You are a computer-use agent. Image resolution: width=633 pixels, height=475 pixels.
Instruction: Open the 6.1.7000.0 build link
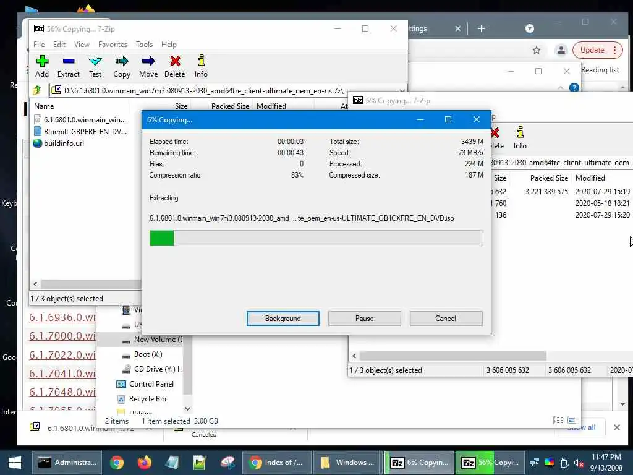tap(62, 336)
